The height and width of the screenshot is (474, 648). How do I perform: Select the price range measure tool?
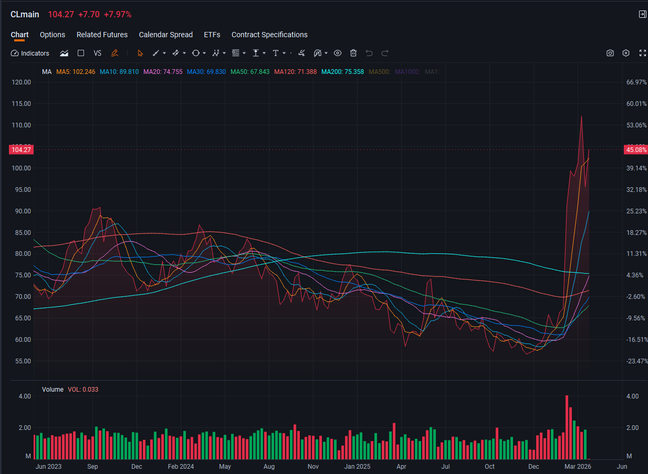tap(256, 53)
